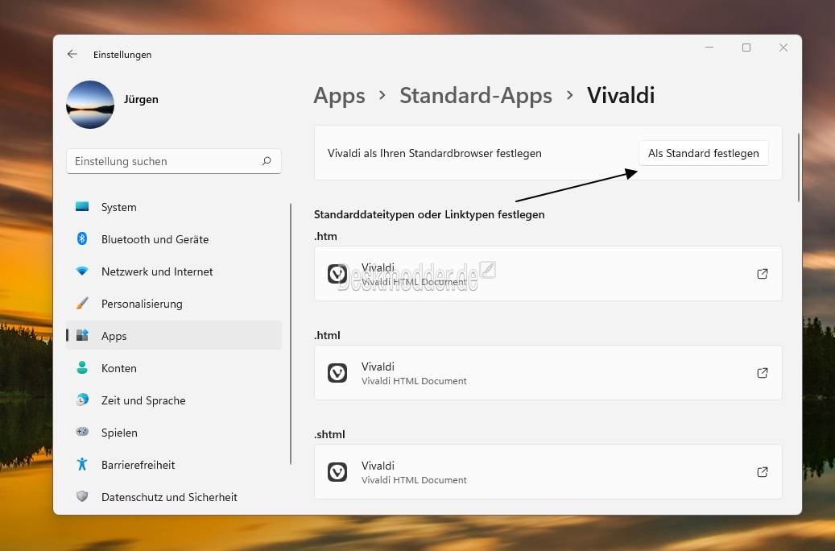Image resolution: width=835 pixels, height=551 pixels.
Task: Open Jürgen's profile picture
Action: tap(90, 105)
